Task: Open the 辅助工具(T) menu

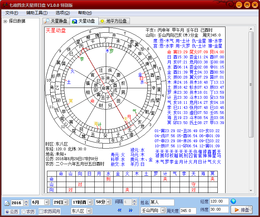Action: (x=37, y=13)
